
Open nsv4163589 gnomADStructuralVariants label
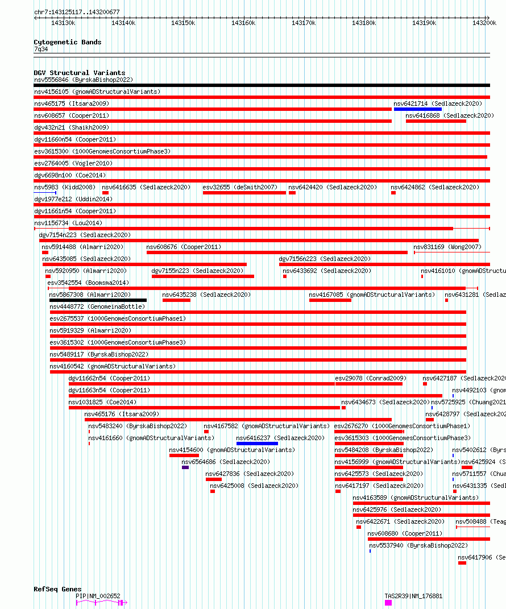416,498
